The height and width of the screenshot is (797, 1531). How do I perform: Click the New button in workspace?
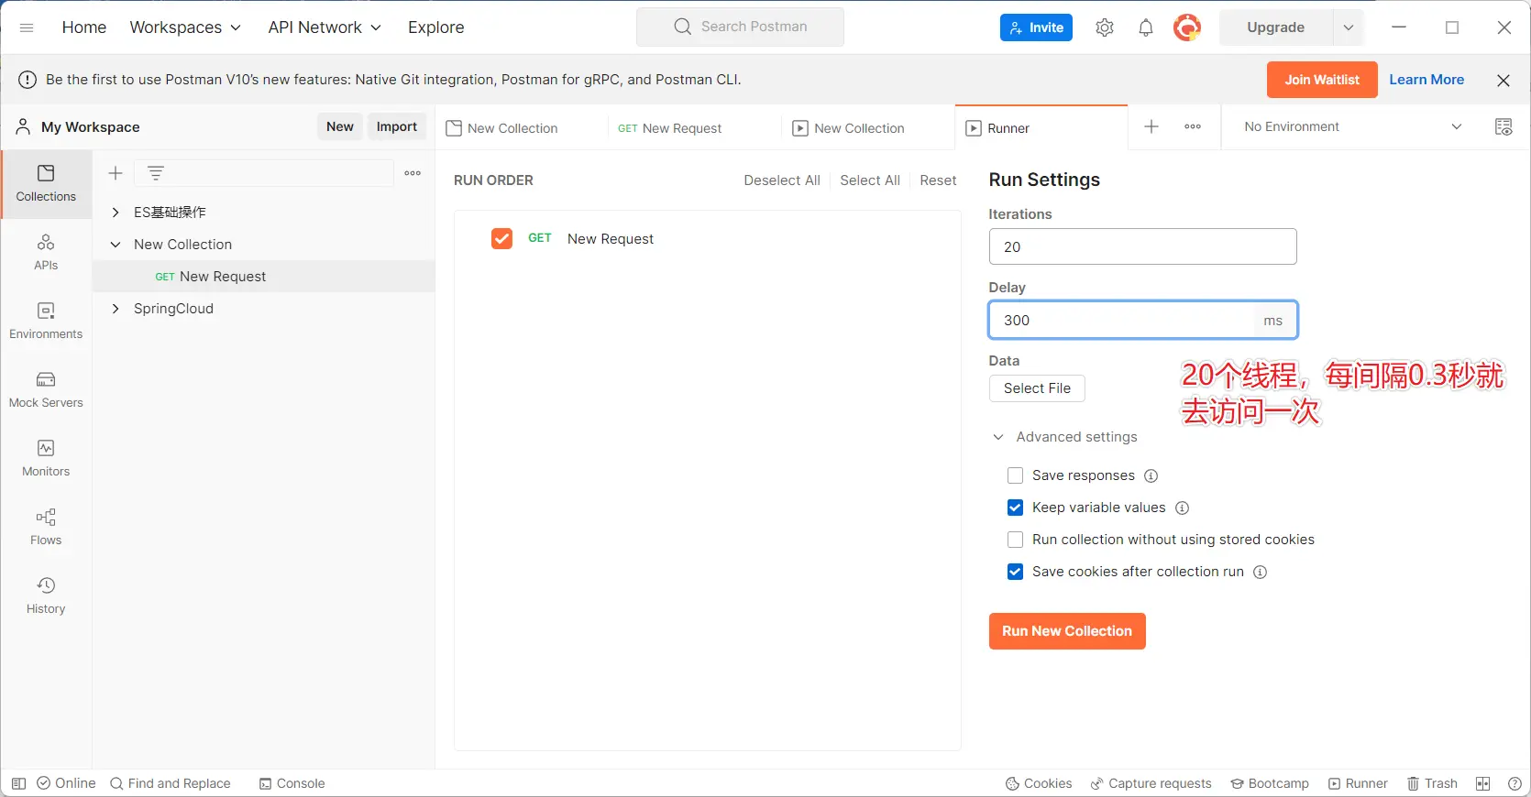click(x=340, y=126)
